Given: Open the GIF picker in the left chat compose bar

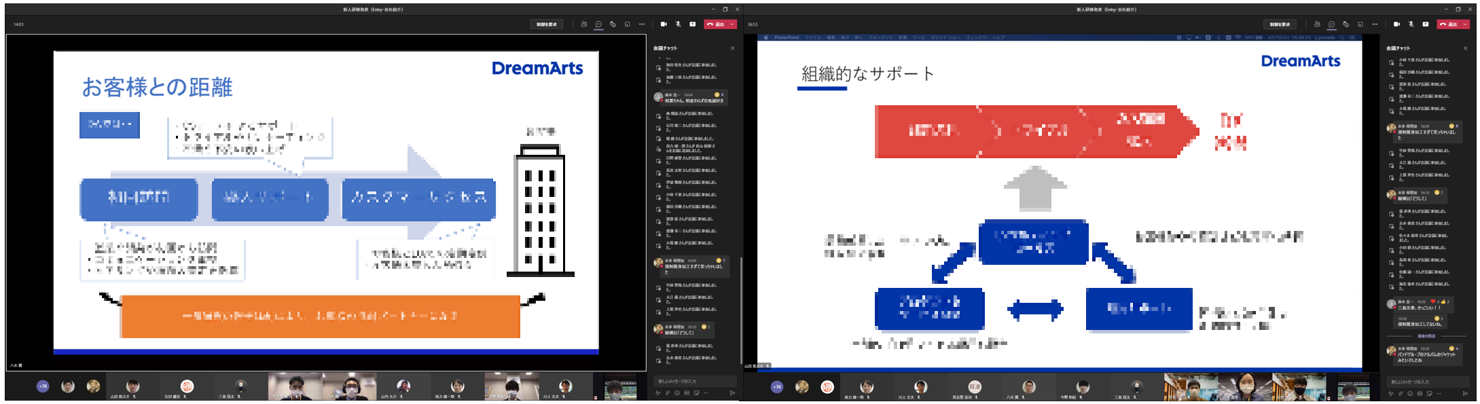Looking at the screenshot, I should tap(687, 393).
